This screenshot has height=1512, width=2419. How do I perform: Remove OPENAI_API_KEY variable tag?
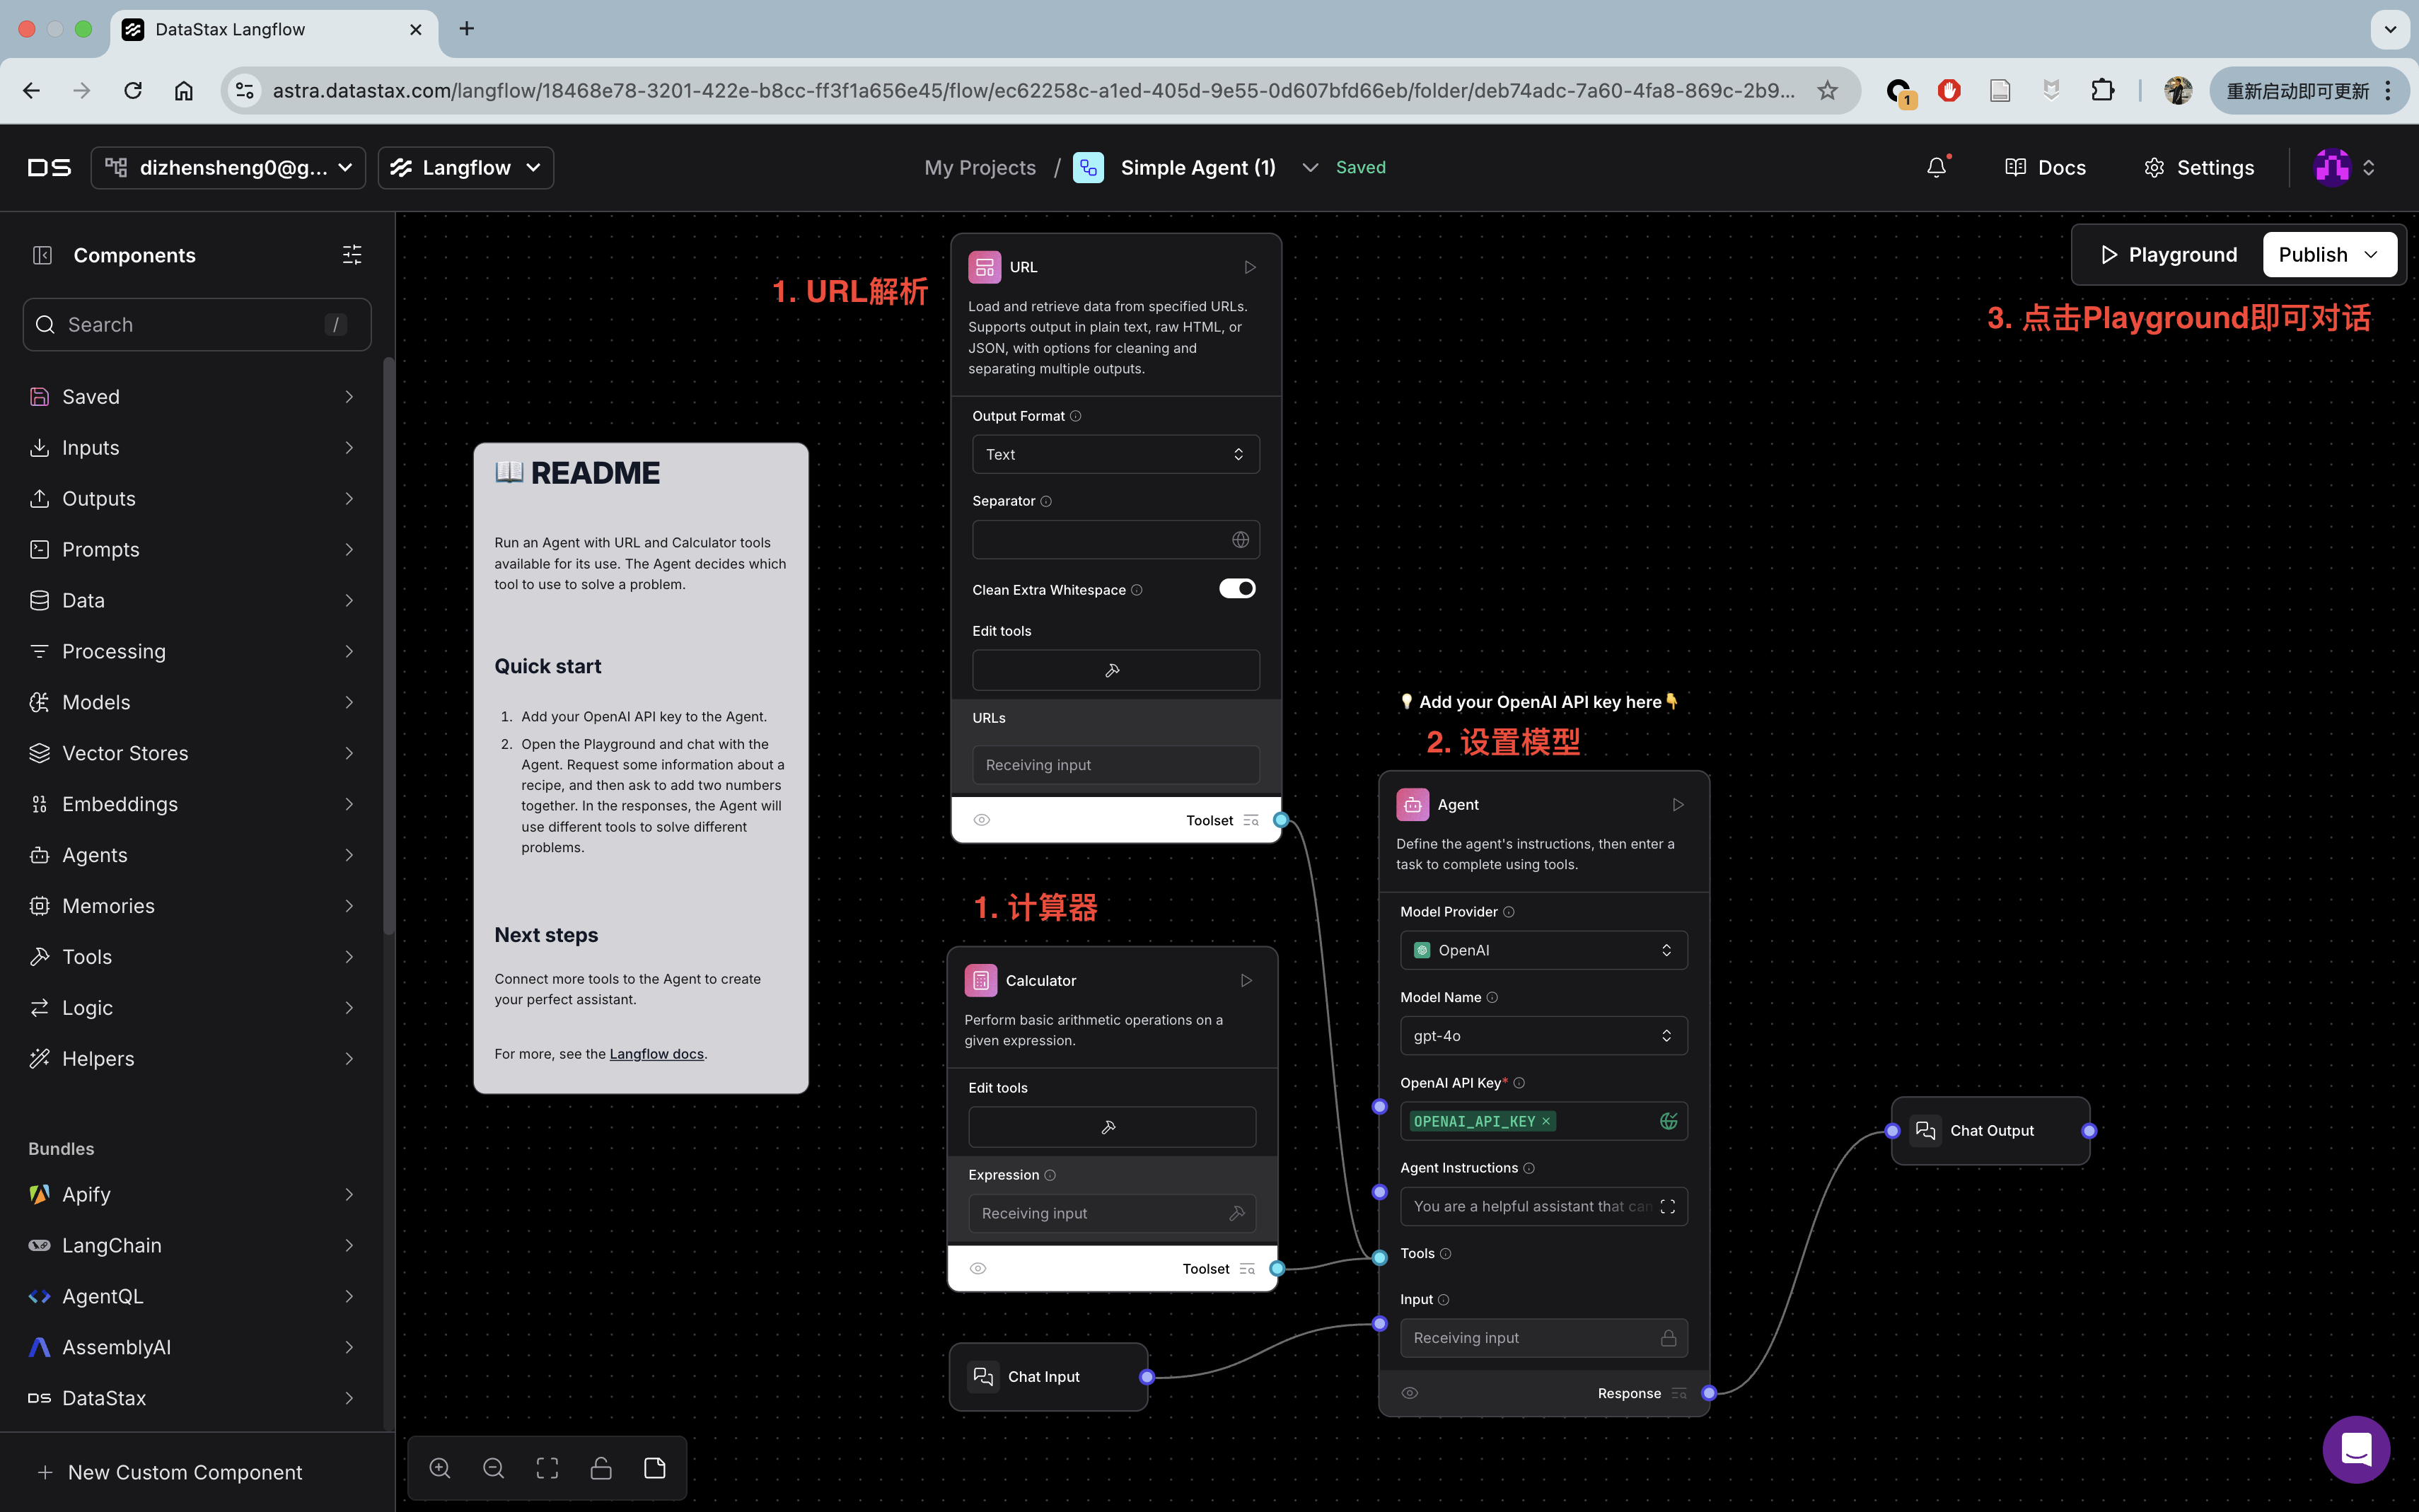(x=1546, y=1121)
